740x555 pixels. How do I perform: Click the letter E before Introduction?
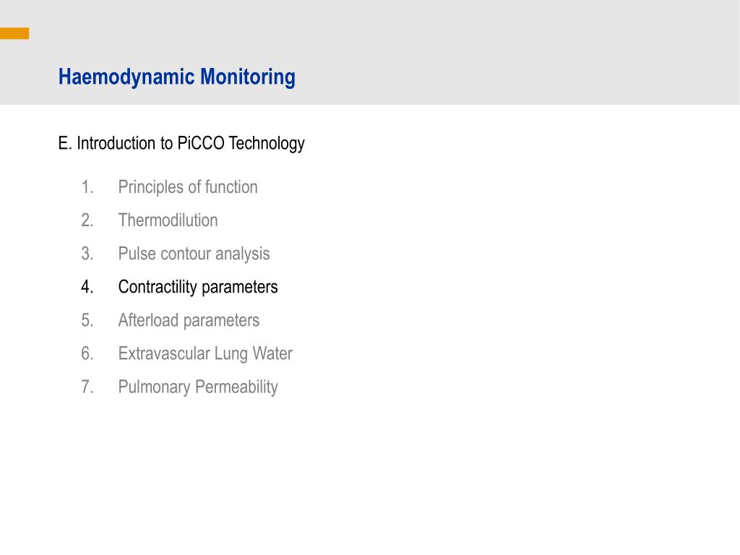[64, 144]
